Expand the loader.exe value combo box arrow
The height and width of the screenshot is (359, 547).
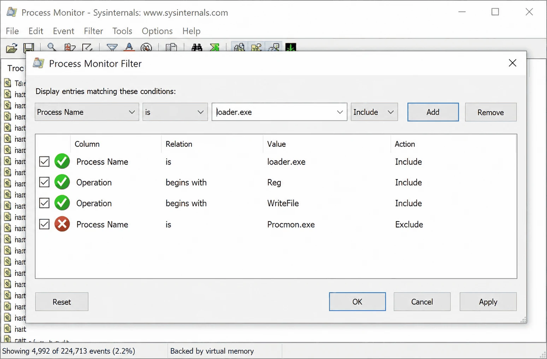(340, 112)
